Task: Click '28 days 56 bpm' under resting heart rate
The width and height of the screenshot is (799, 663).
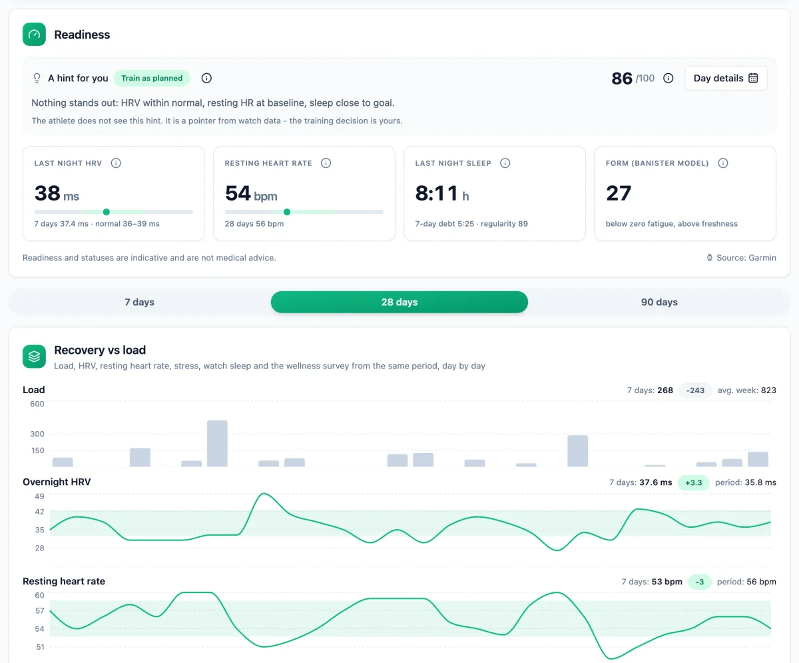Action: click(254, 224)
